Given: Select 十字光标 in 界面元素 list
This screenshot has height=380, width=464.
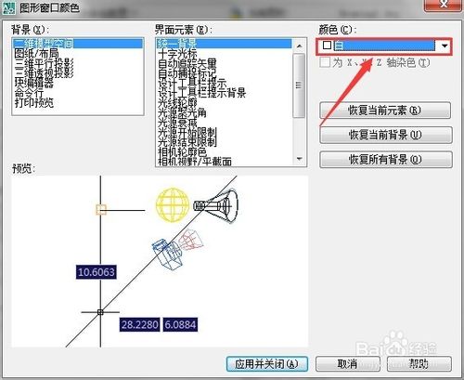Looking at the screenshot, I should 225,54.
